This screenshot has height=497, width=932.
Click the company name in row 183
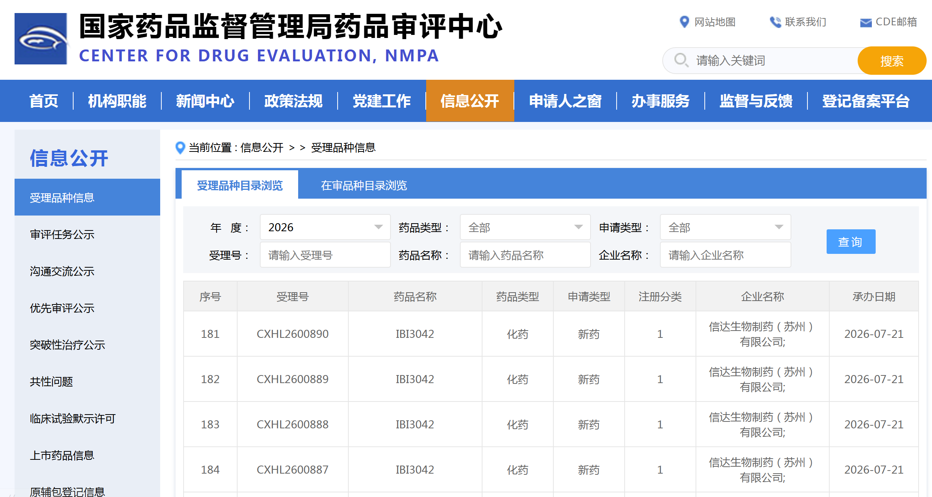coord(762,425)
